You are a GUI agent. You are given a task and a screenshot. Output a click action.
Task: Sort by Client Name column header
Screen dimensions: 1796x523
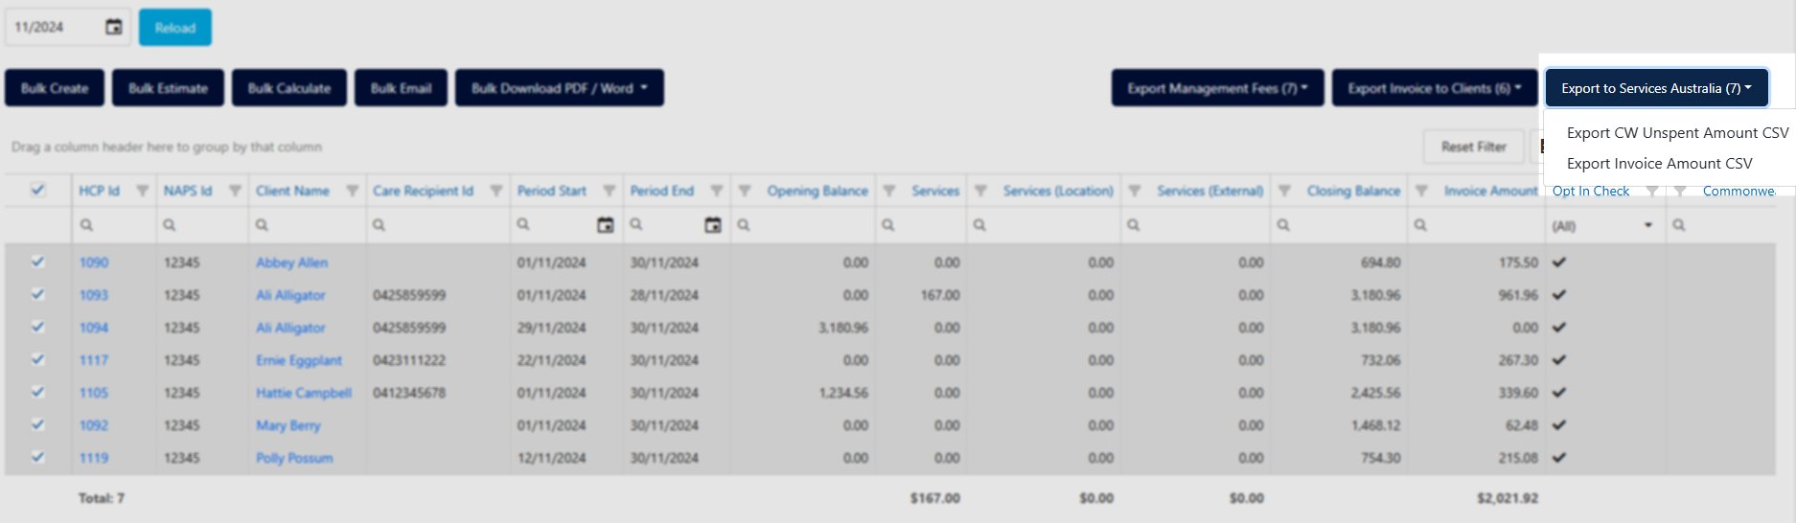[292, 191]
